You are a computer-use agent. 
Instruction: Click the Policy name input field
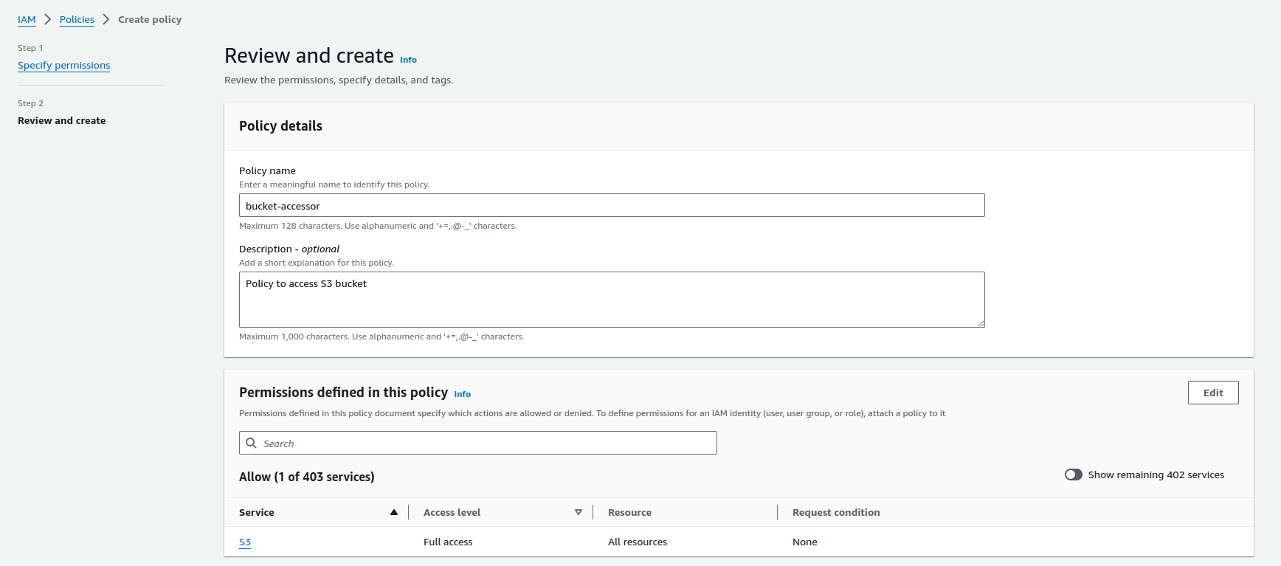click(x=611, y=206)
